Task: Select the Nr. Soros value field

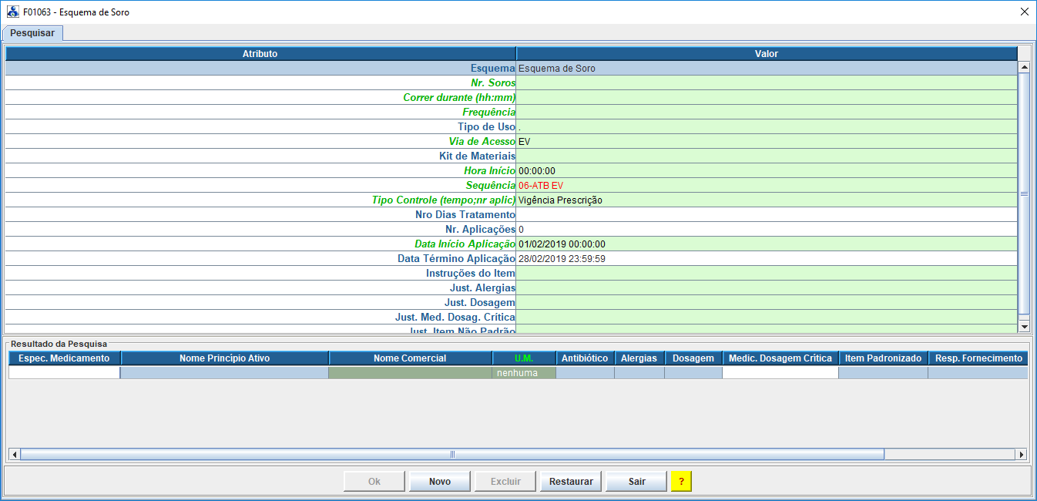Action: (767, 83)
